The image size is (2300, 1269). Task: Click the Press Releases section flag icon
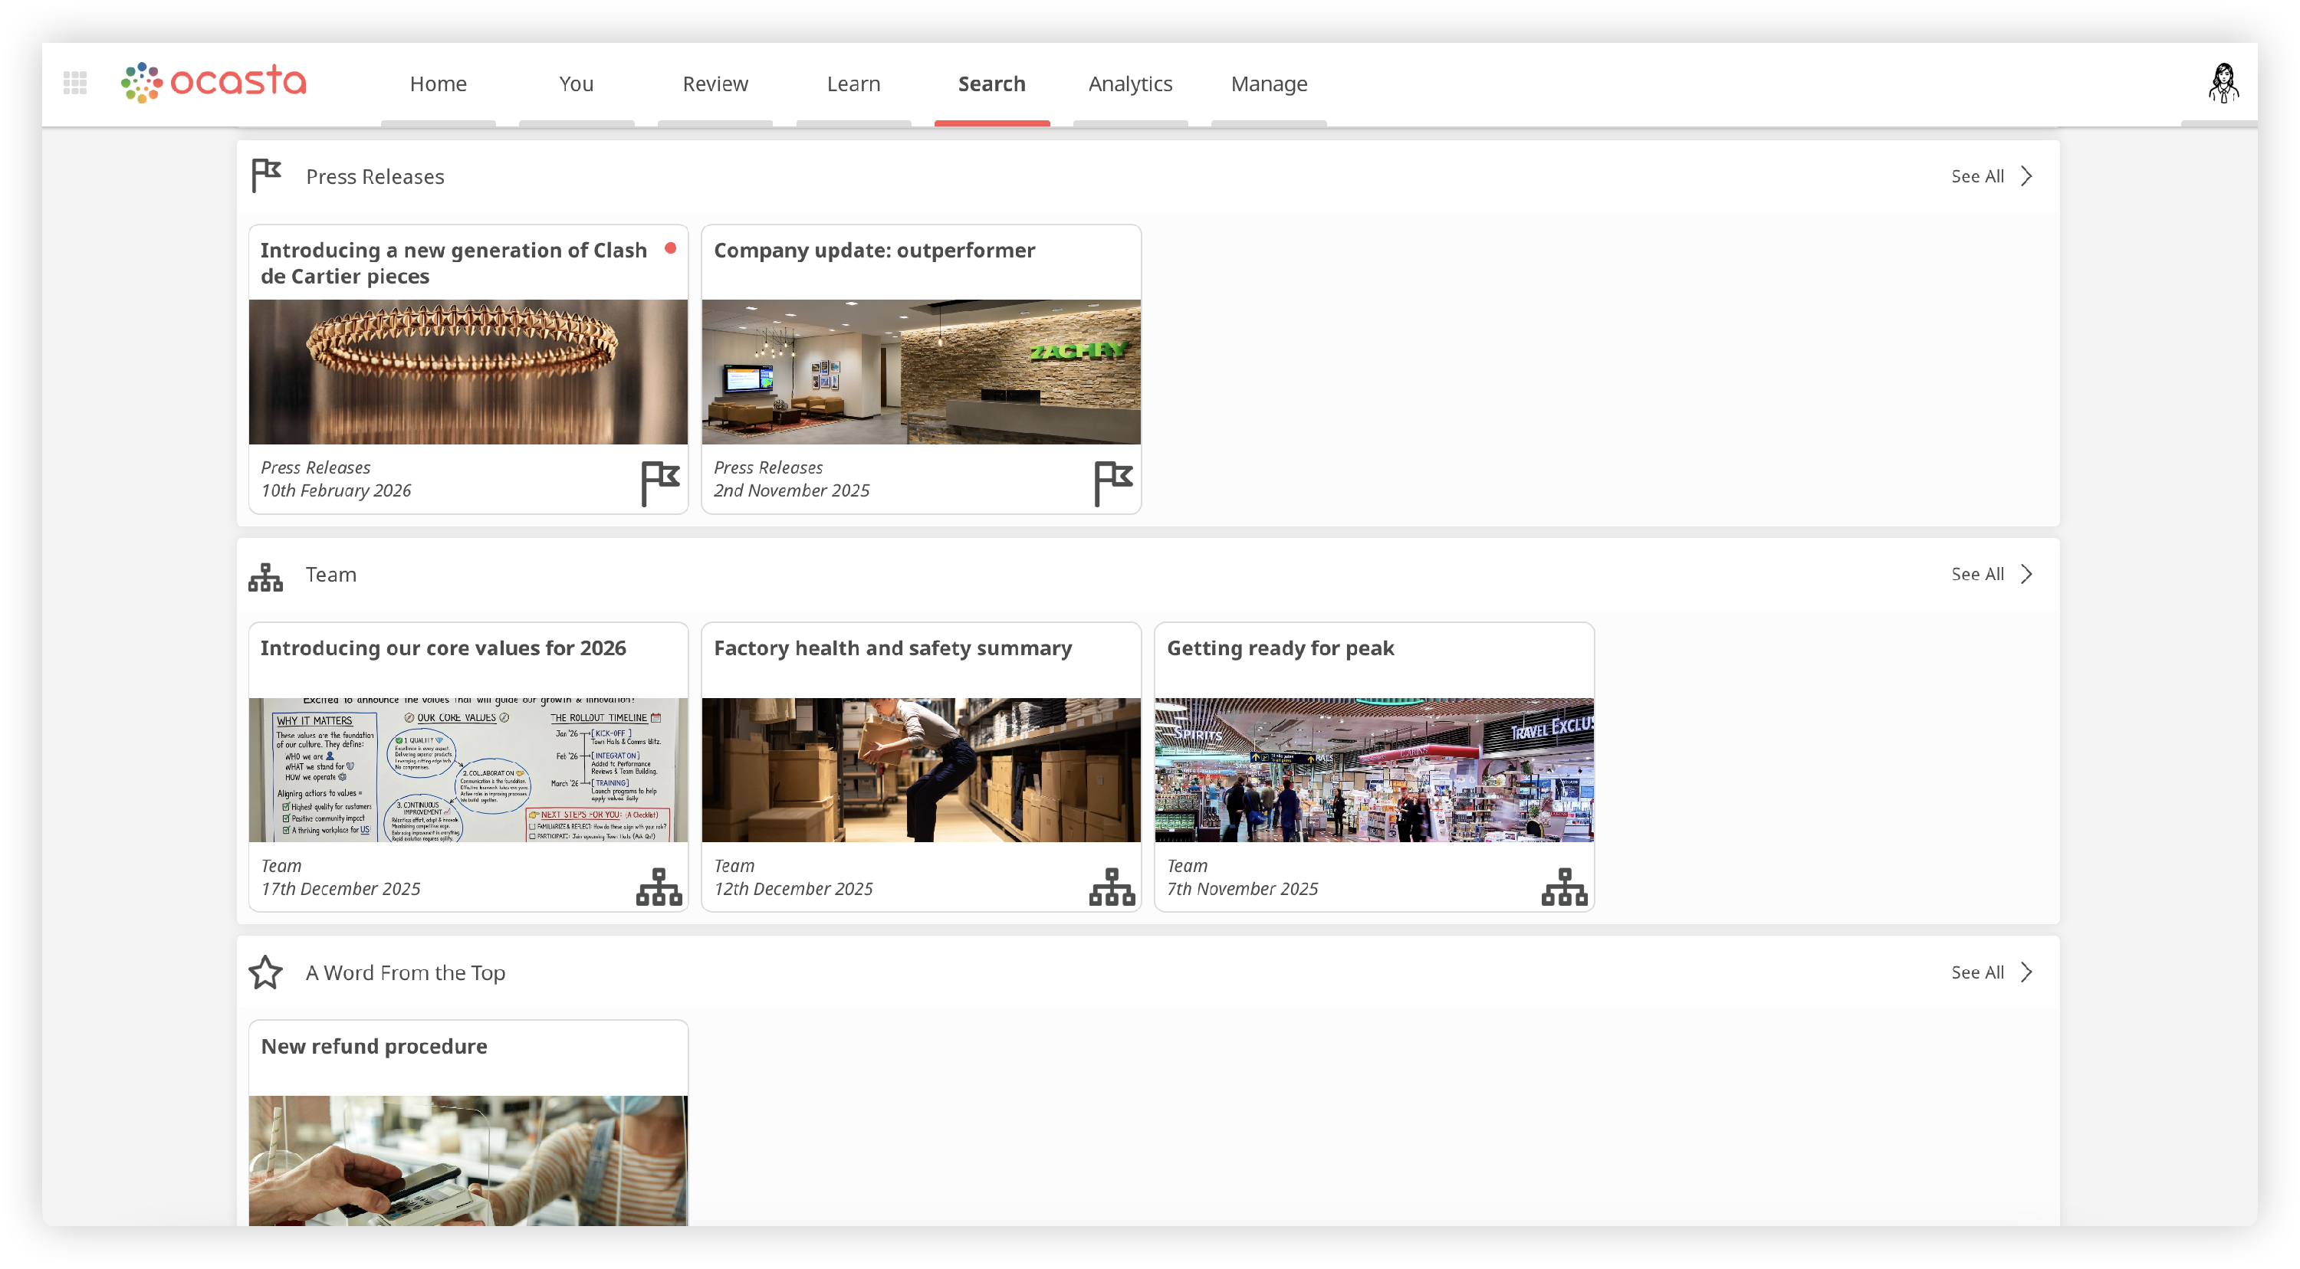point(266,175)
